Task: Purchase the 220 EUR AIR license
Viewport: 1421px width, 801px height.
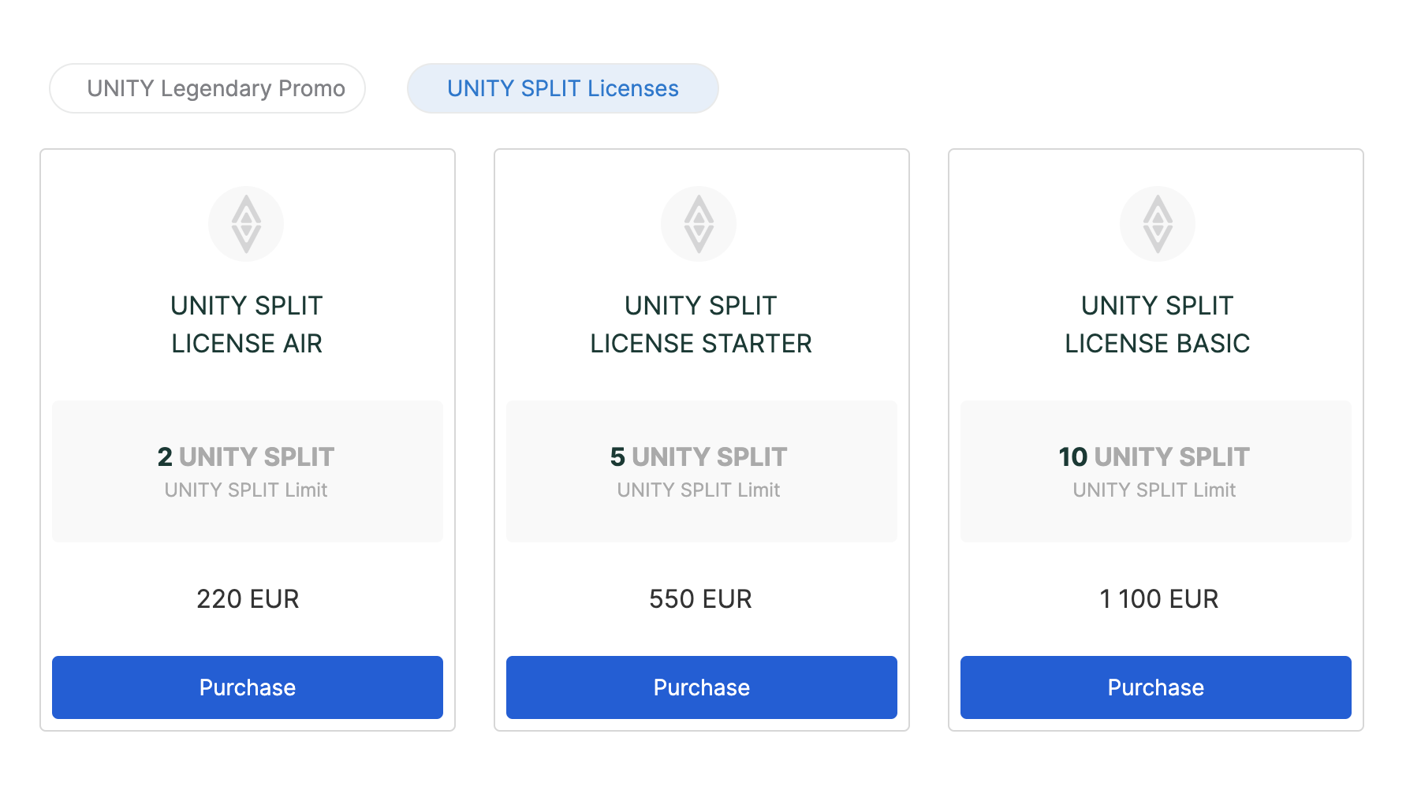Action: point(248,687)
